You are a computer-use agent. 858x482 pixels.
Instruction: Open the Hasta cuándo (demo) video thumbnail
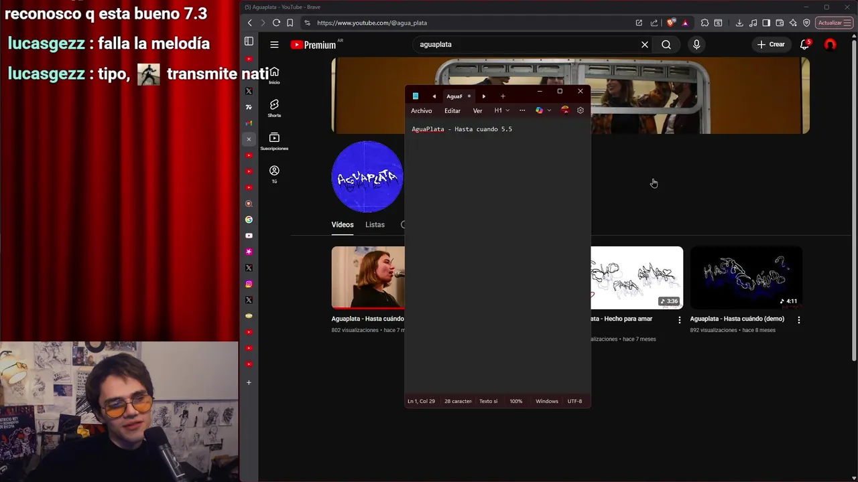point(746,278)
